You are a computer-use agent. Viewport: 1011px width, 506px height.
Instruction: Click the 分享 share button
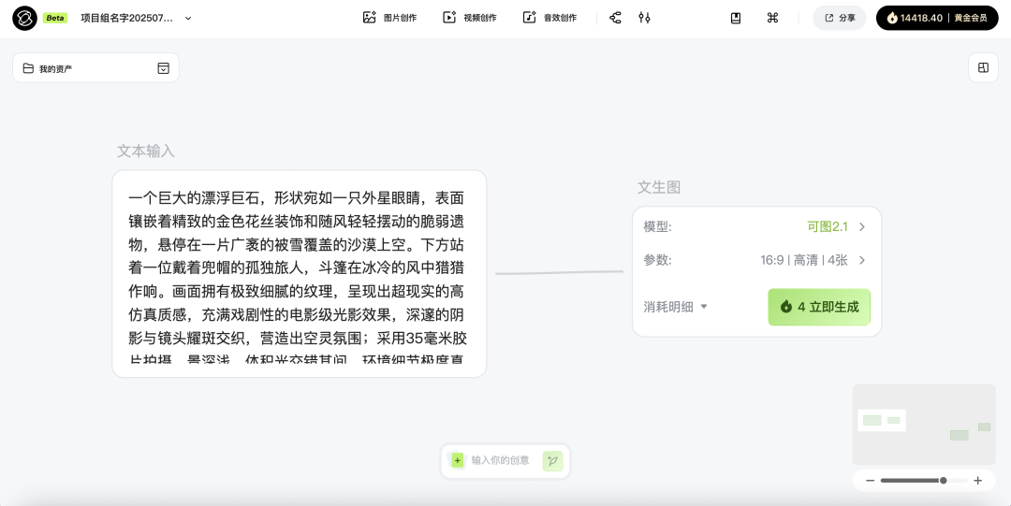coord(840,18)
